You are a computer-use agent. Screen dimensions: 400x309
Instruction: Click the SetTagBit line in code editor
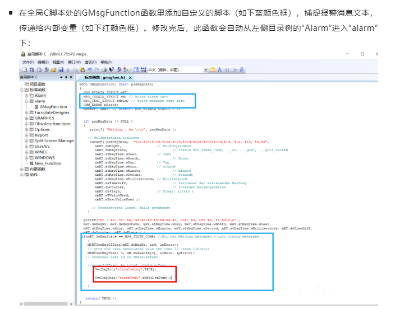coord(126,270)
